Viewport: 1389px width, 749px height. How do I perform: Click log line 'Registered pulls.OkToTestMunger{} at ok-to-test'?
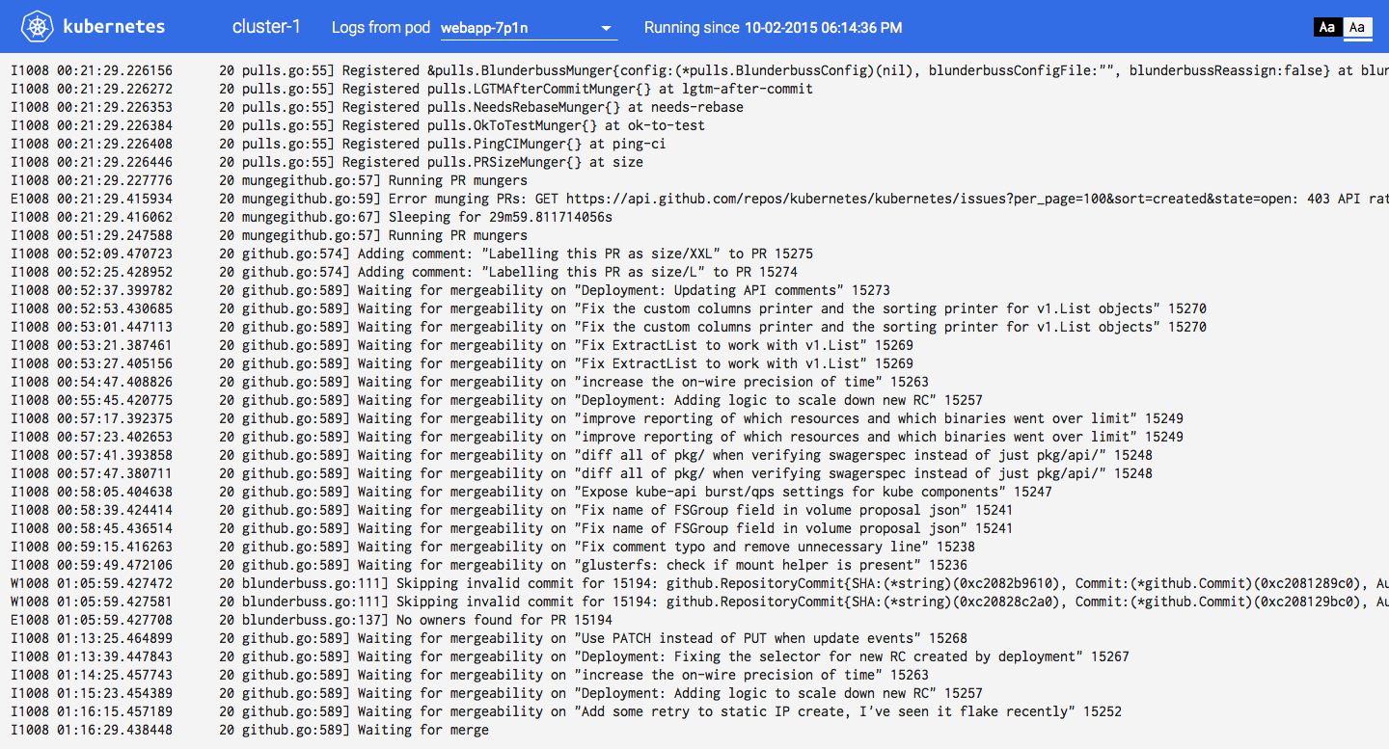358,125
